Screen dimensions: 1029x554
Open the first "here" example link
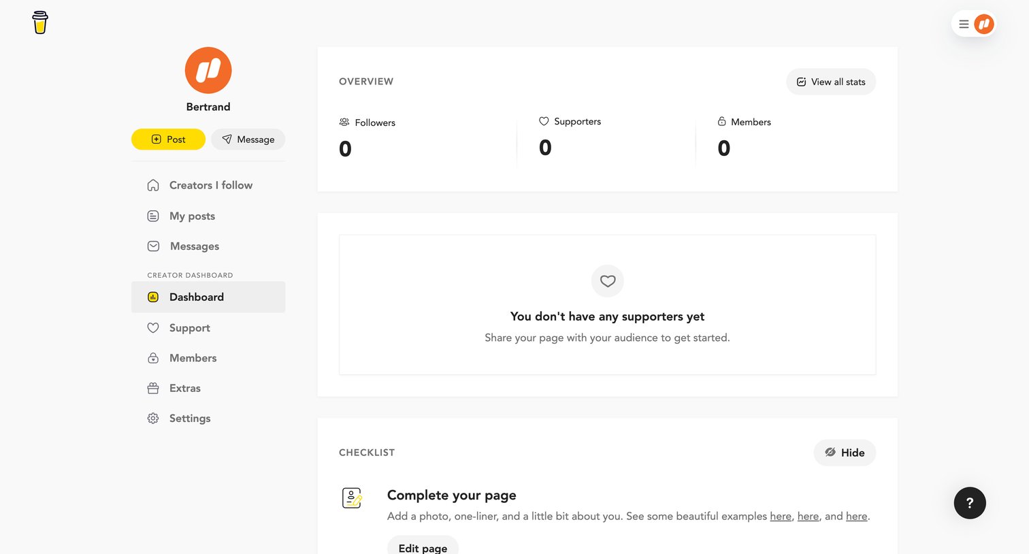point(781,517)
